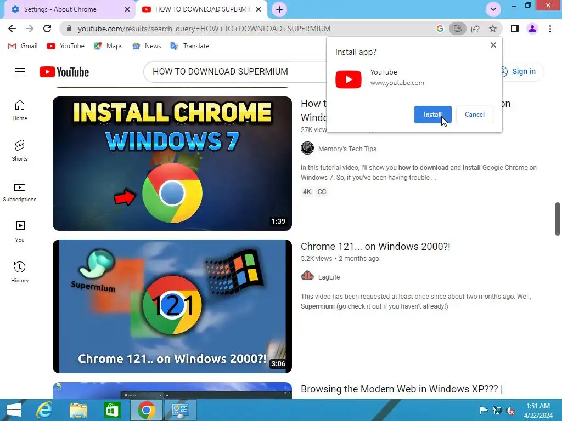Image resolution: width=562 pixels, height=421 pixels.
Task: Open History in sidebar
Action: point(20,272)
